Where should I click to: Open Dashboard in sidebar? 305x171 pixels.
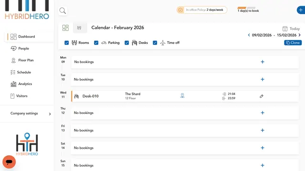[x=29, y=37]
